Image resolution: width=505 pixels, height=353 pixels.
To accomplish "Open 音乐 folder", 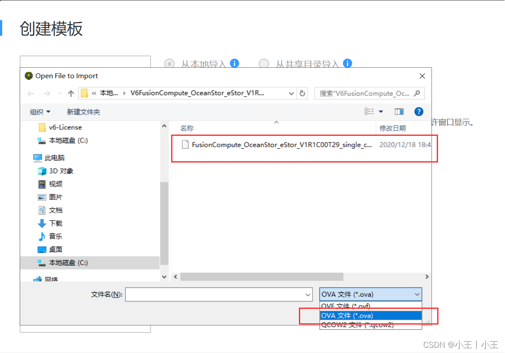I will pyautogui.click(x=50, y=236).
